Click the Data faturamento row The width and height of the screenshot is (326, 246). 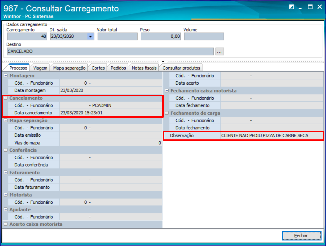tap(85, 187)
